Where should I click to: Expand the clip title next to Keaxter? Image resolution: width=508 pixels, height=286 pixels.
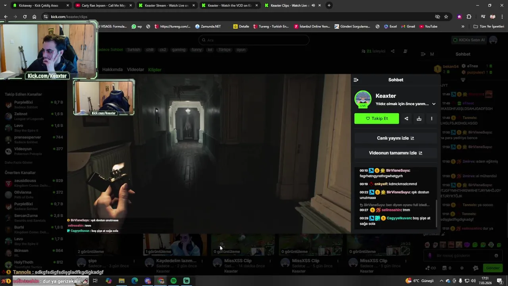(x=434, y=104)
